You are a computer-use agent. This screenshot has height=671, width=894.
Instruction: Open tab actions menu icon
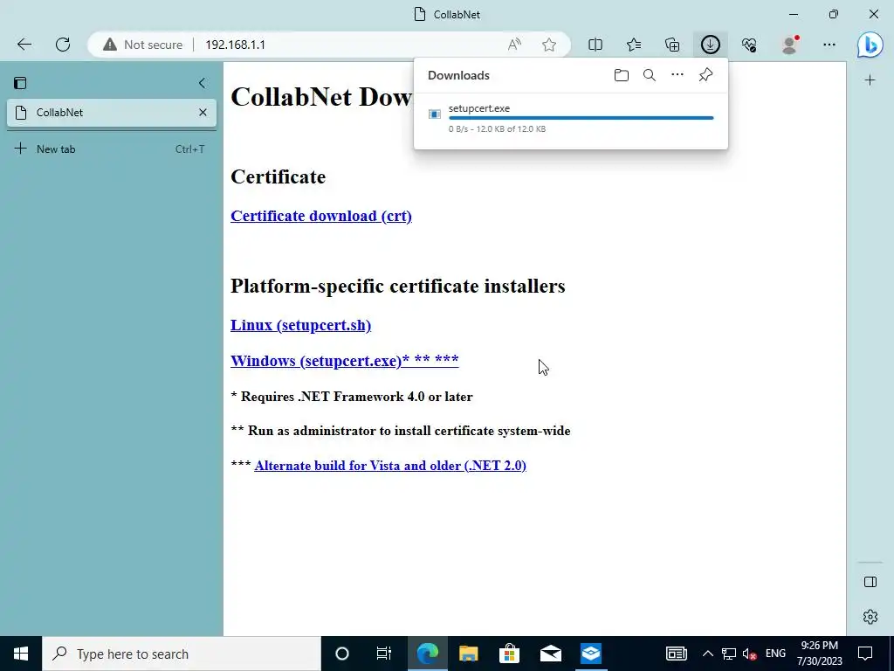tap(20, 83)
